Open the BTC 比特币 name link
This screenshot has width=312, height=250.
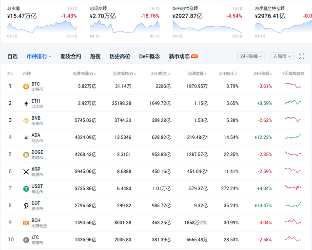[x=37, y=87]
